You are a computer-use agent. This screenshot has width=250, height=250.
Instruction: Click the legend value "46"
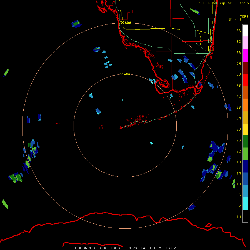(x=239, y=86)
